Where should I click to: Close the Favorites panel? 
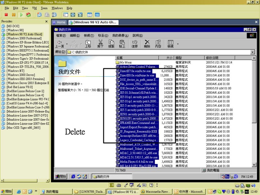[46, 21]
